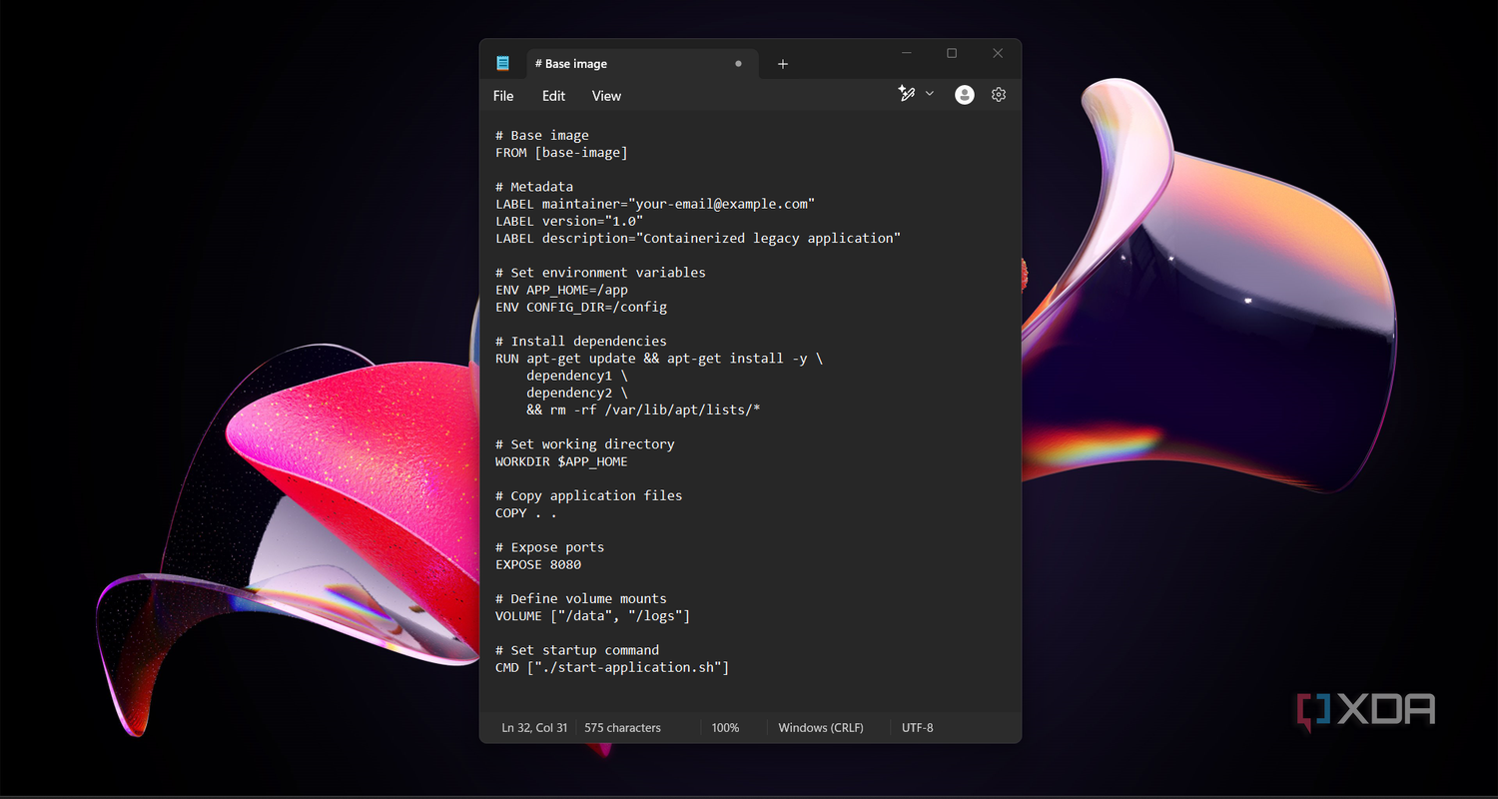Click the 'WORKDIR $APP_HOME' line
1498x799 pixels.
[561, 461]
